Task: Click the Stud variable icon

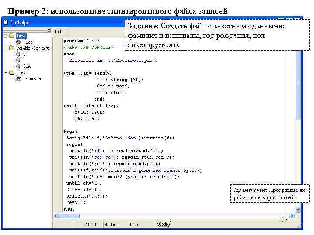Action: point(18,66)
